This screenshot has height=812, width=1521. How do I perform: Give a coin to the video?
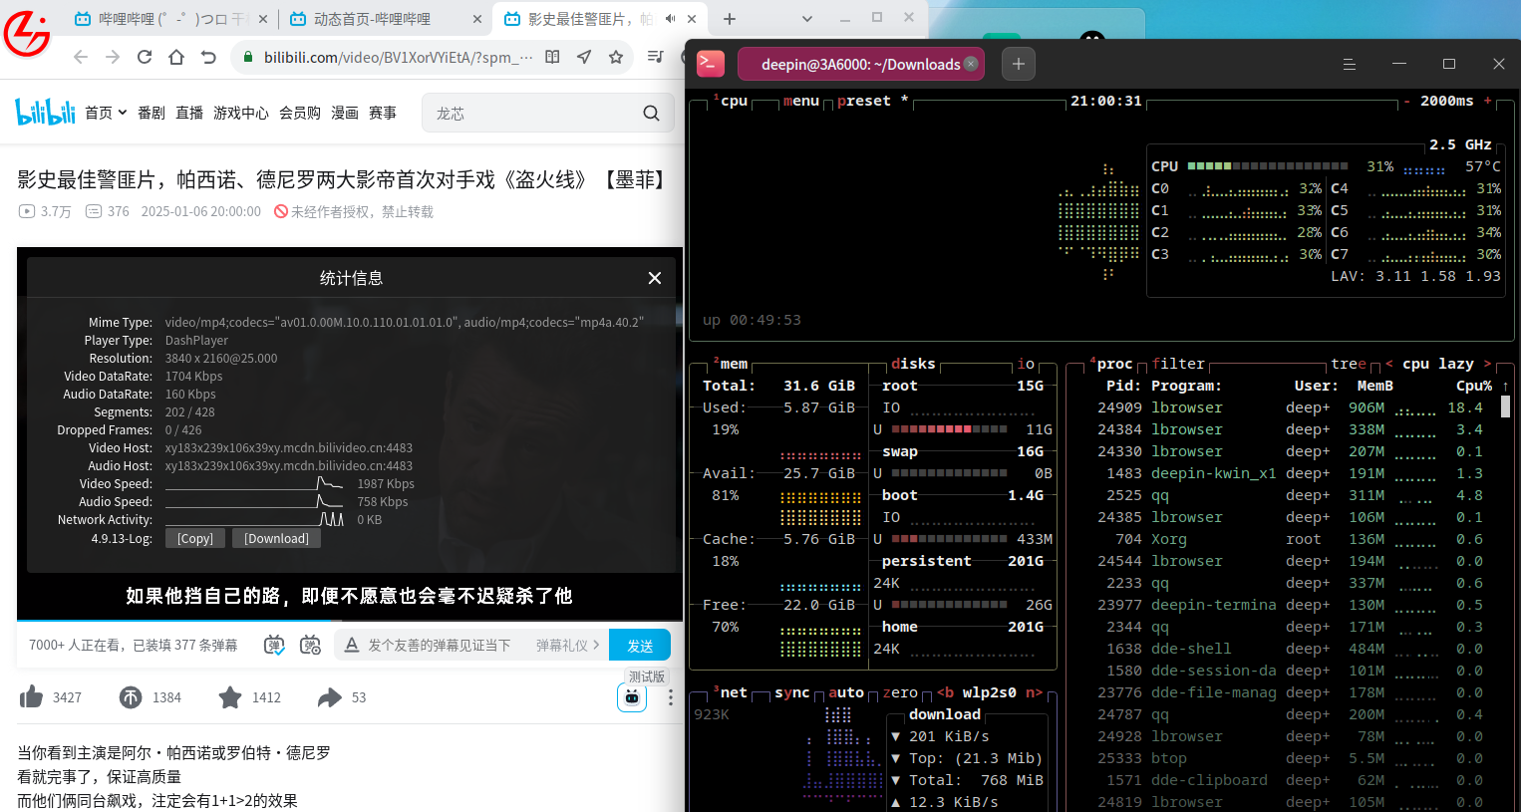pyautogui.click(x=131, y=697)
